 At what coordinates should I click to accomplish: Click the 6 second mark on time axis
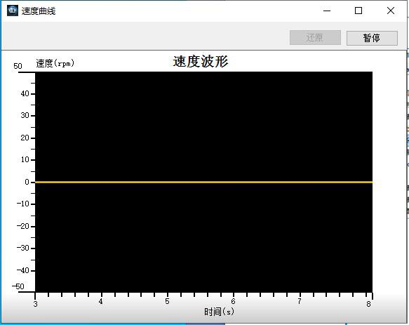(233, 302)
